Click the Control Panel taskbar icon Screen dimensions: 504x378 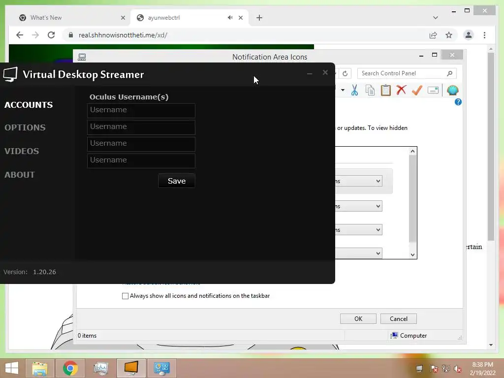pyautogui.click(x=161, y=368)
